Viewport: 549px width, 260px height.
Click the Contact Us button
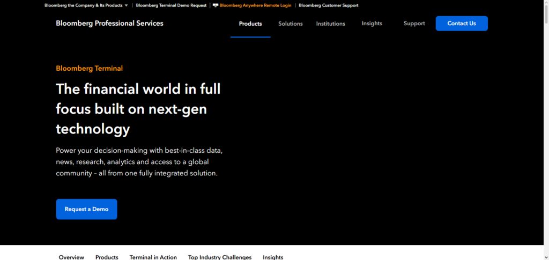[462, 24]
